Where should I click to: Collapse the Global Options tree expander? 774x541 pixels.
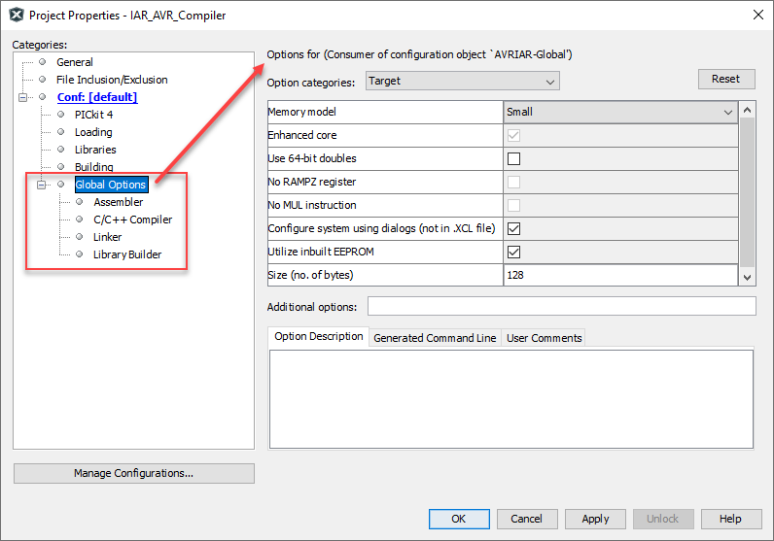(42, 185)
